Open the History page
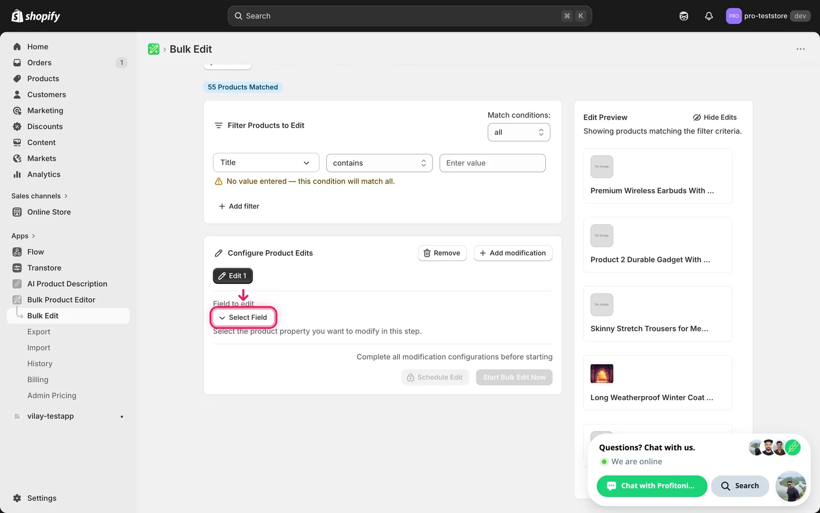This screenshot has height=513, width=820. [40, 364]
